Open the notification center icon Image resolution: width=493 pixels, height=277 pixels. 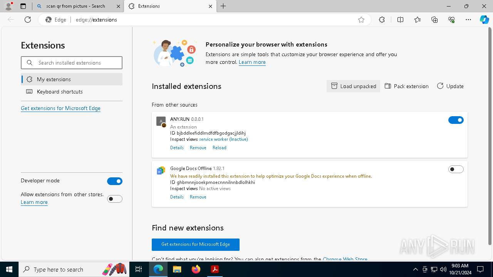click(480, 269)
